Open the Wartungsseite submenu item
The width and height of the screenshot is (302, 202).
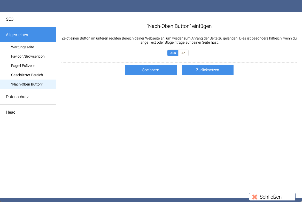[x=28, y=47]
